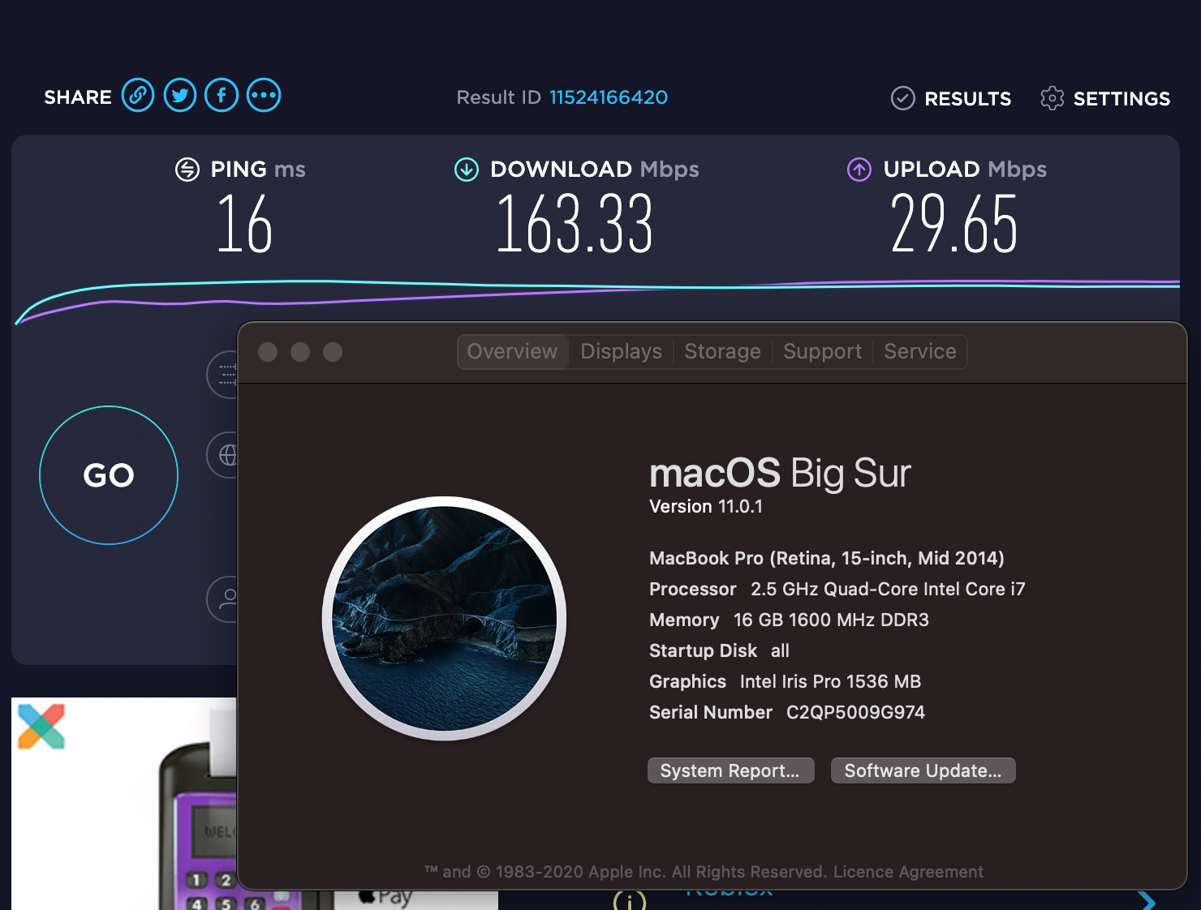Click the colorful X ad logo
The width and height of the screenshot is (1201, 910).
[41, 727]
